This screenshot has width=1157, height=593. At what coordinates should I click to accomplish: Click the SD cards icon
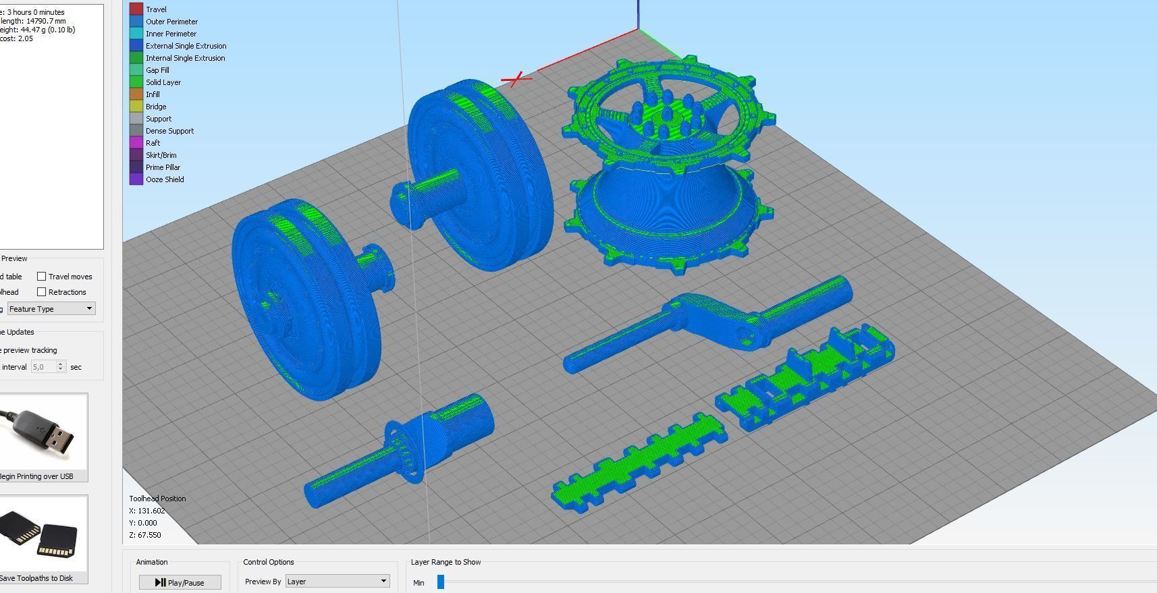pos(42,533)
